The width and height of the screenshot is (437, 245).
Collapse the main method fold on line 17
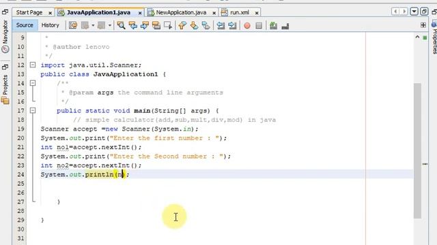pos(33,110)
